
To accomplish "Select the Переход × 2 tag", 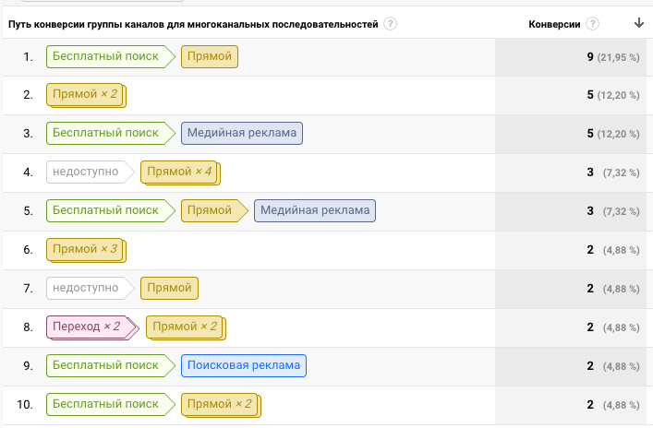I will (88, 327).
